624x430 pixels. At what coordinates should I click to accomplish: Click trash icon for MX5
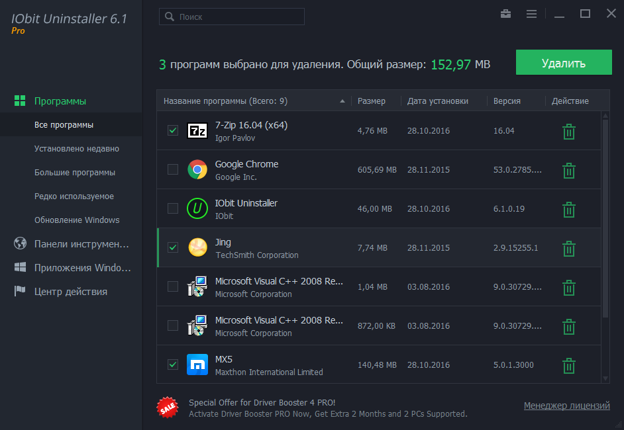click(x=568, y=365)
